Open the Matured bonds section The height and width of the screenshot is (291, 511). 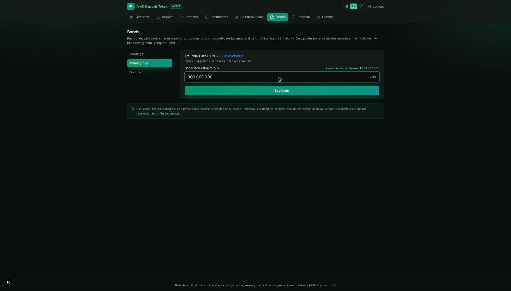click(149, 72)
